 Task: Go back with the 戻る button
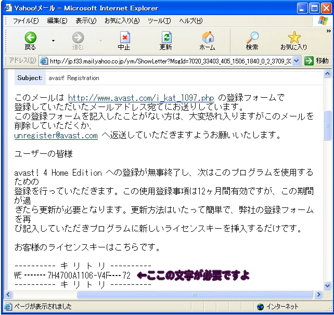(x=30, y=41)
